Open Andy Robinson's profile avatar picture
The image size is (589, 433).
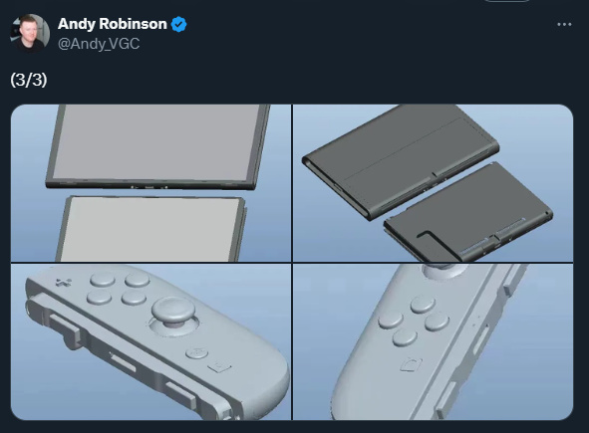click(x=30, y=33)
